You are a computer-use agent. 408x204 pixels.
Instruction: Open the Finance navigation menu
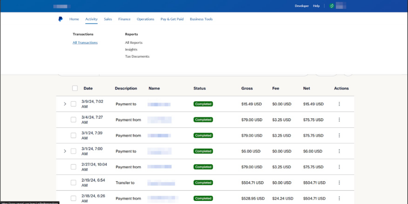tap(124, 19)
